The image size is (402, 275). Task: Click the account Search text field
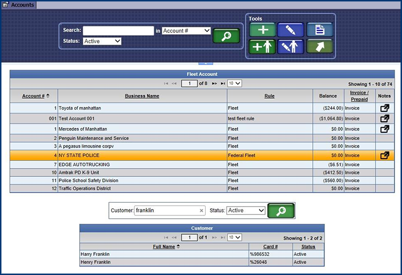[x=118, y=31]
